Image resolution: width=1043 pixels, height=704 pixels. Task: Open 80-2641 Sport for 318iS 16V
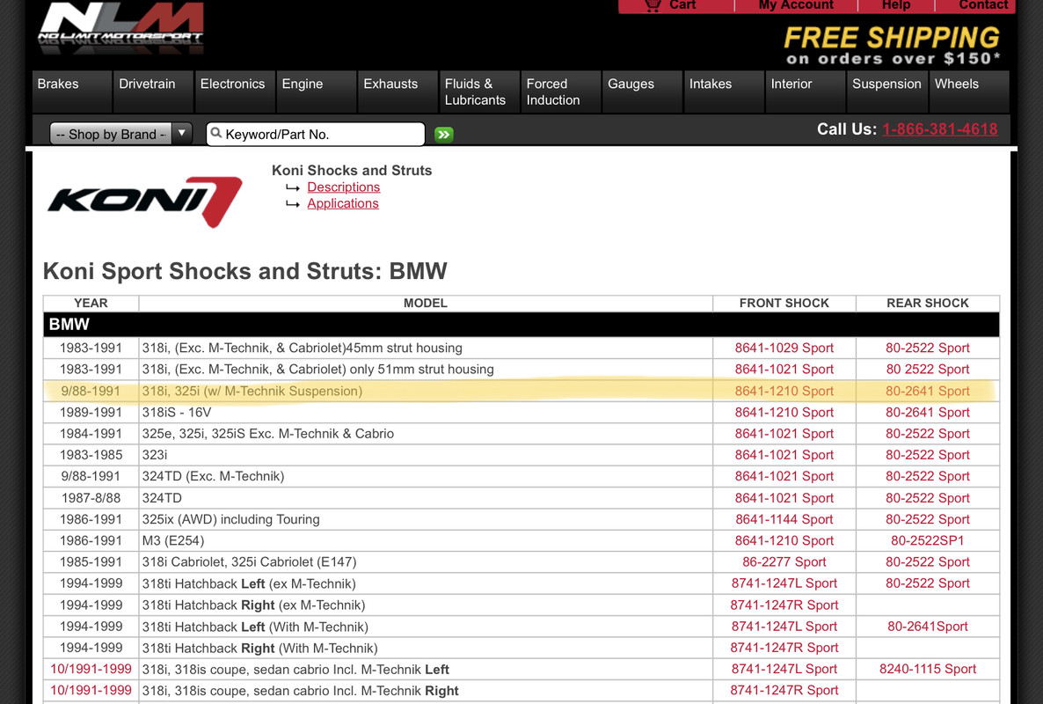(x=927, y=413)
